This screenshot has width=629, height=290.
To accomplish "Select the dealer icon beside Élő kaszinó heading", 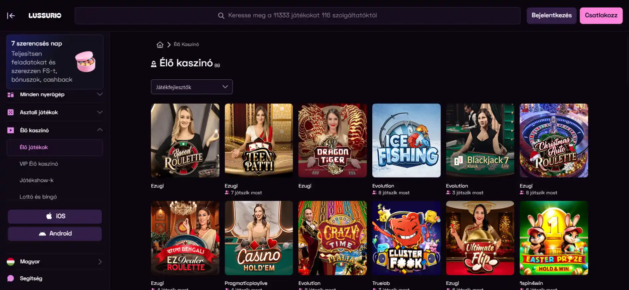I will pos(154,64).
